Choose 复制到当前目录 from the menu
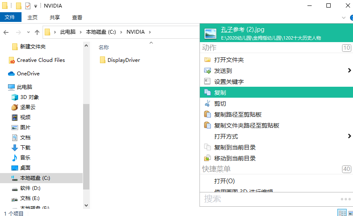The image size is (353, 216). (235, 147)
